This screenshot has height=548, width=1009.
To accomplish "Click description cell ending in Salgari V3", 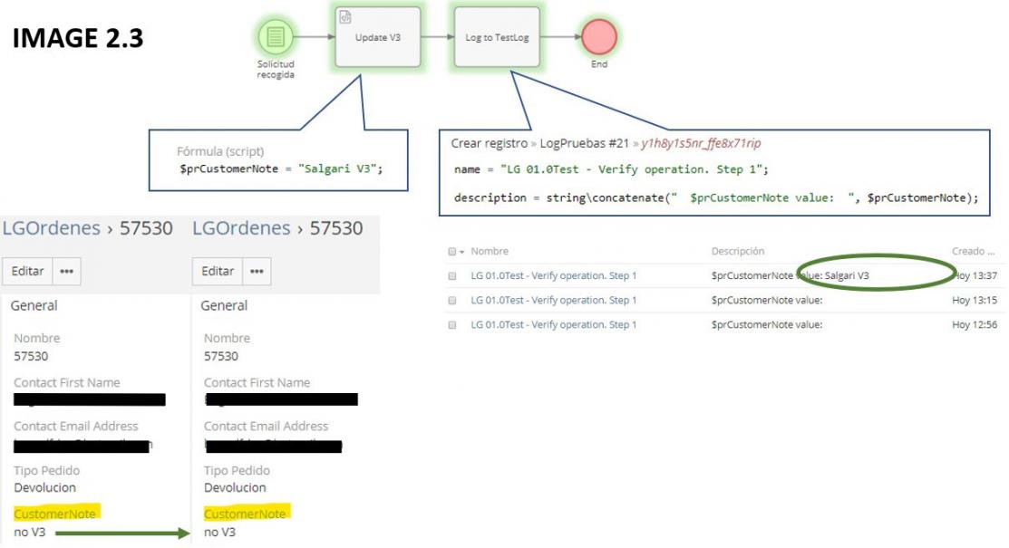I will [x=790, y=275].
